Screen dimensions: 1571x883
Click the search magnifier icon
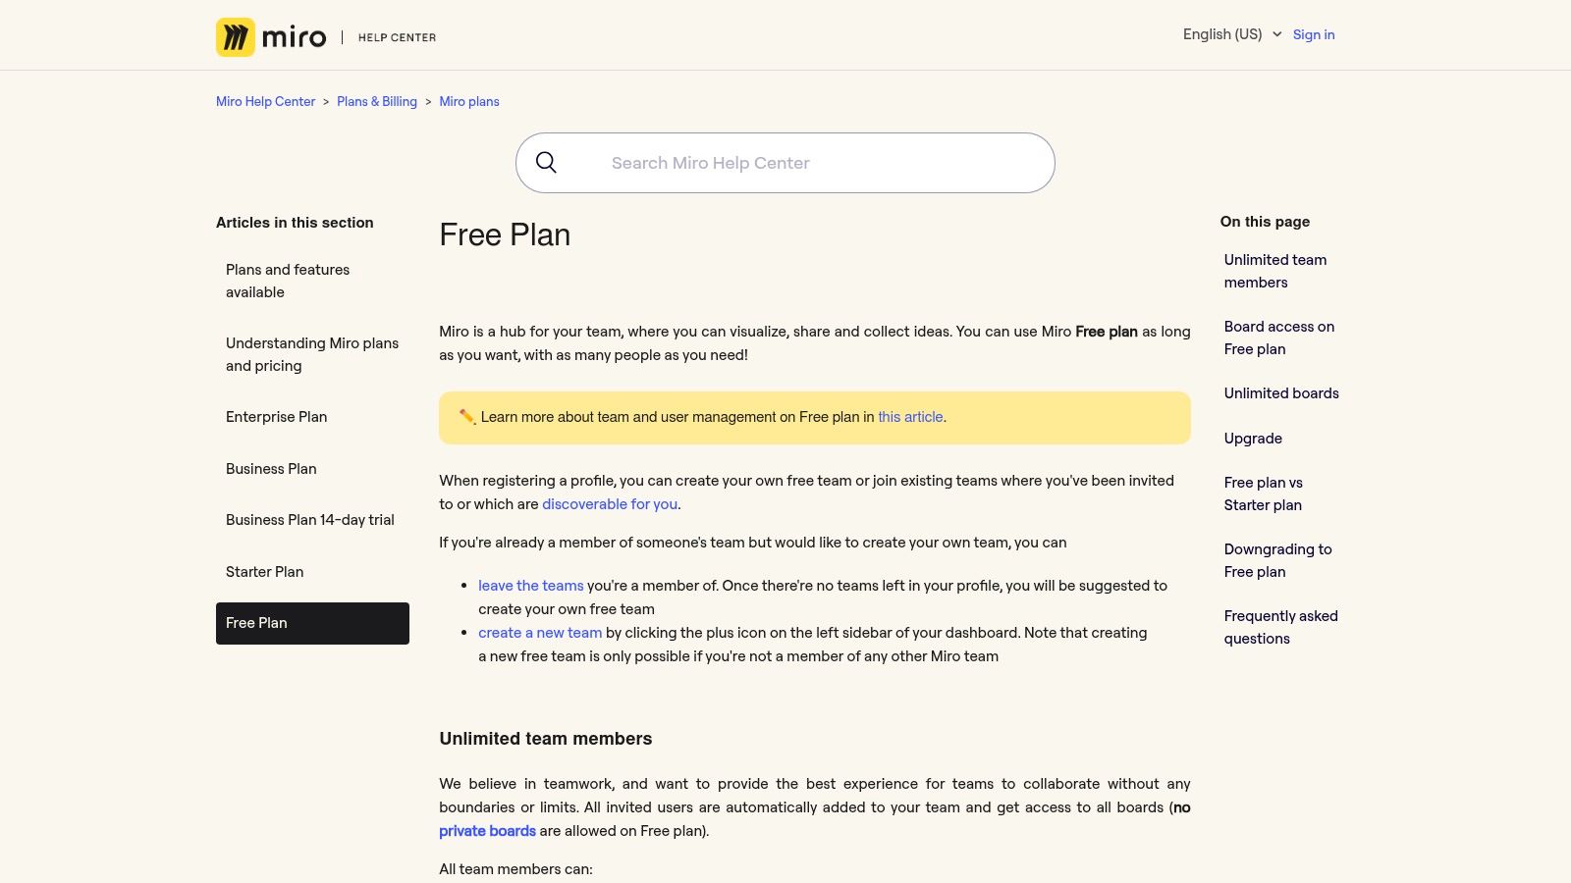(547, 162)
